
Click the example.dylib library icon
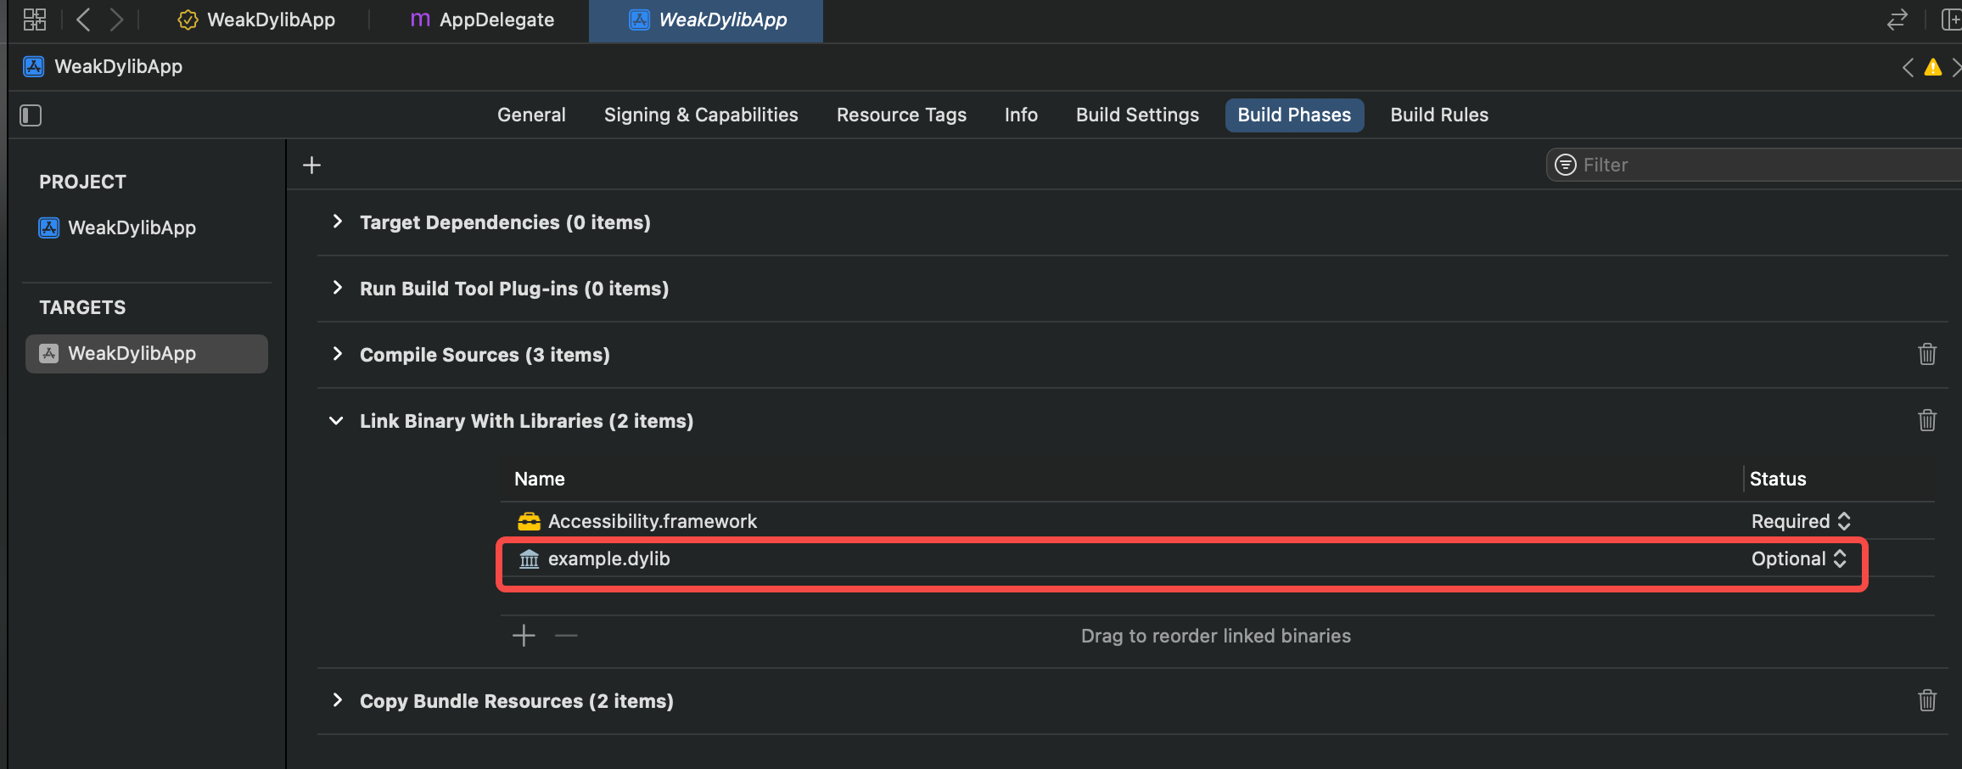(x=529, y=559)
